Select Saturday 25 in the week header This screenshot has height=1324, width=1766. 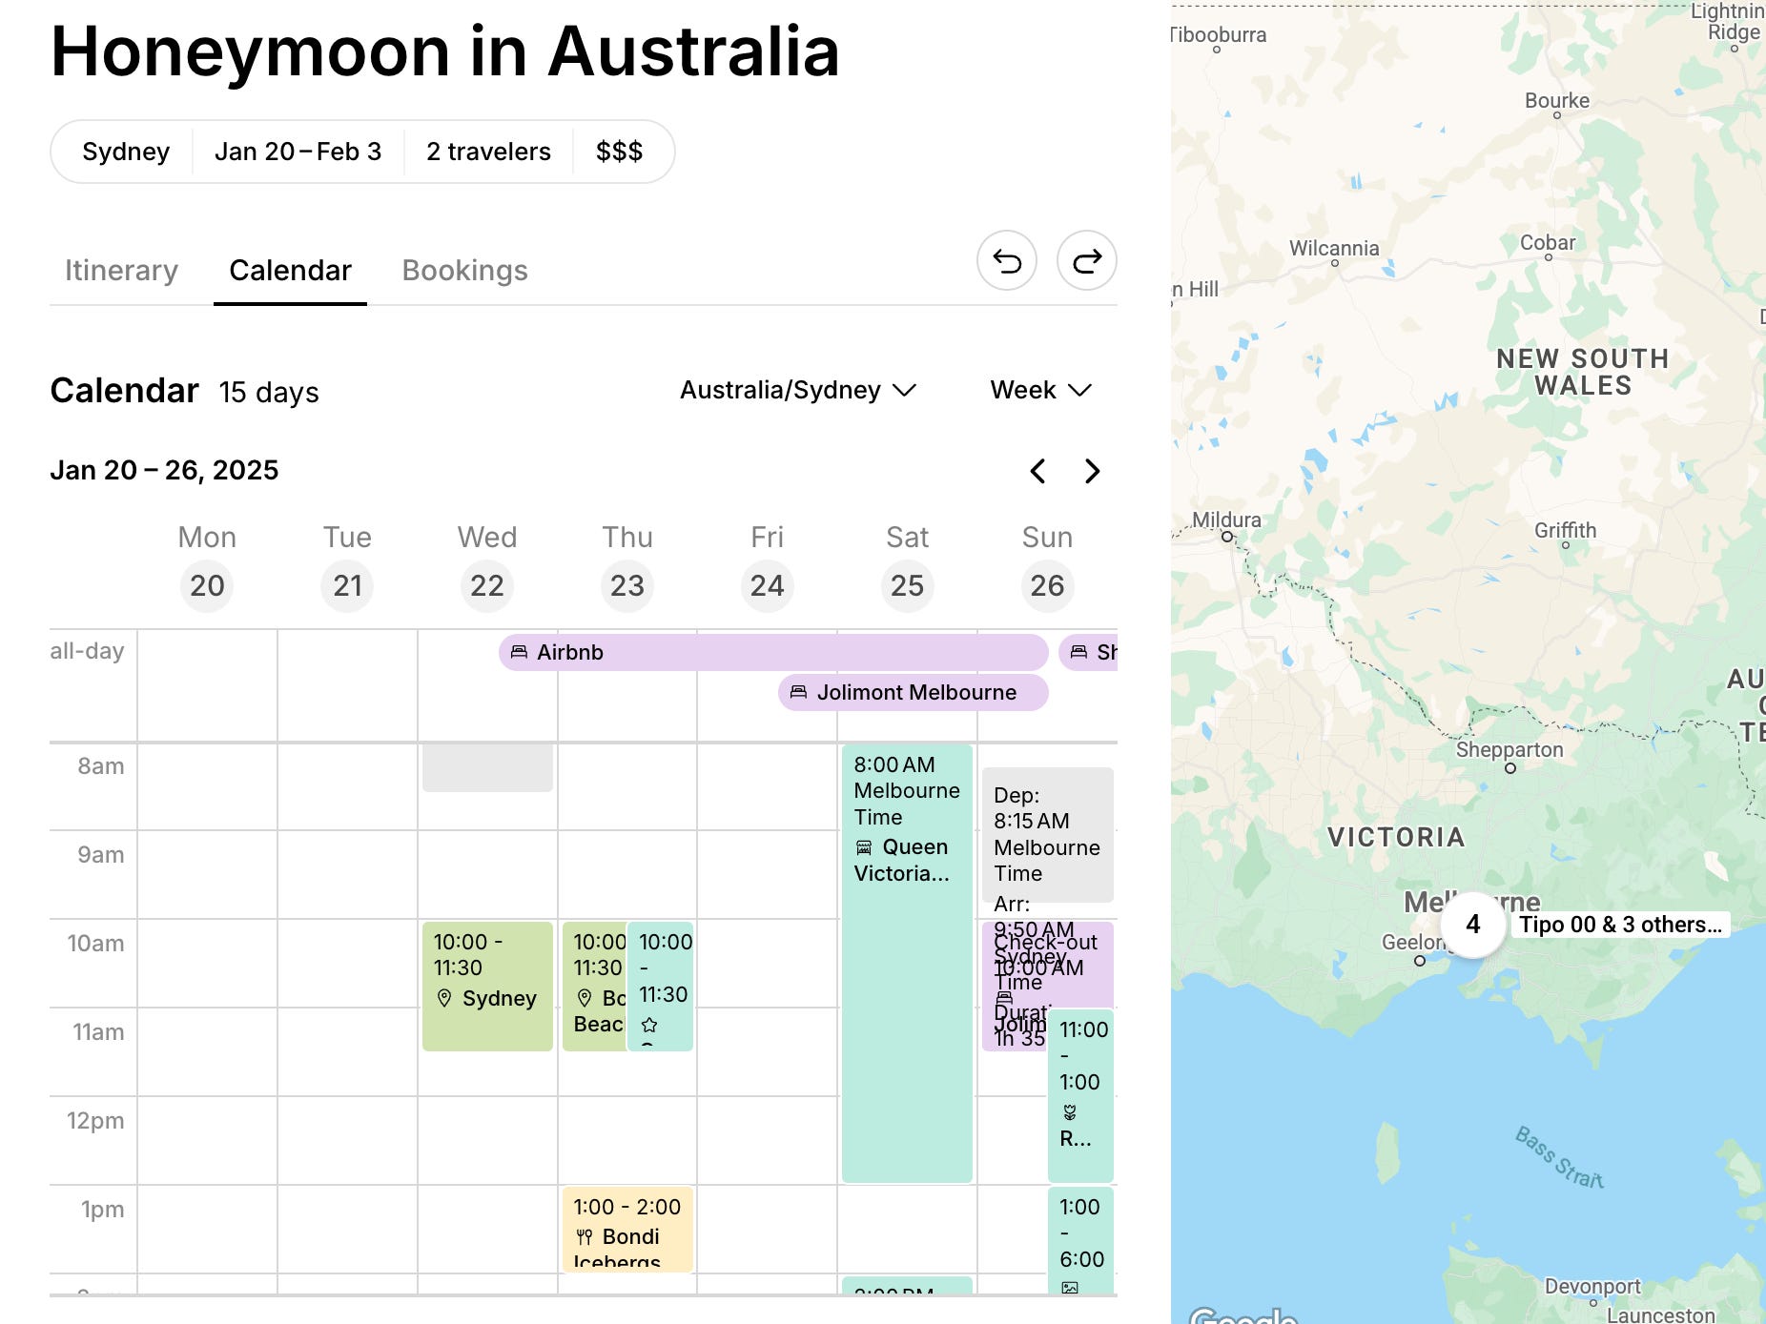pos(908,585)
